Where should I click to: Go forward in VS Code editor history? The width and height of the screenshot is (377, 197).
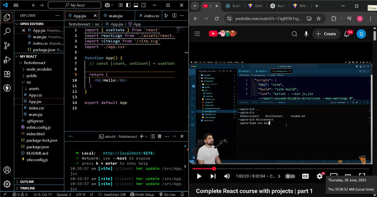coord(42,5)
